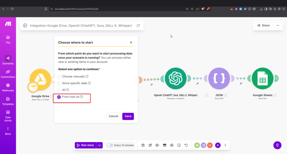Click the Google Drive module
Image resolution: width=287 pixels, height=154 pixels.
[x=40, y=80]
